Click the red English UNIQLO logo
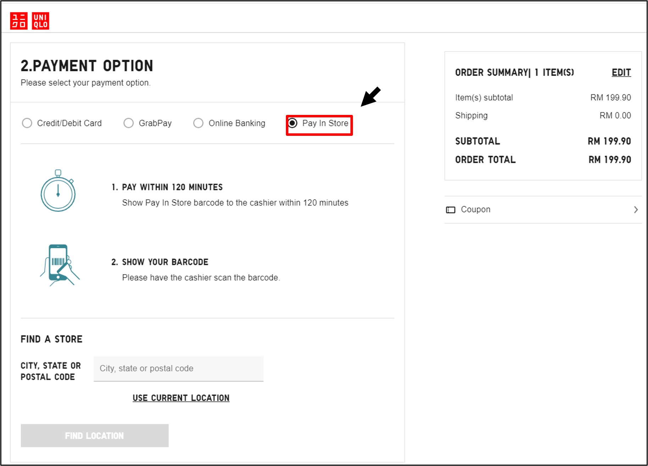 click(40, 21)
